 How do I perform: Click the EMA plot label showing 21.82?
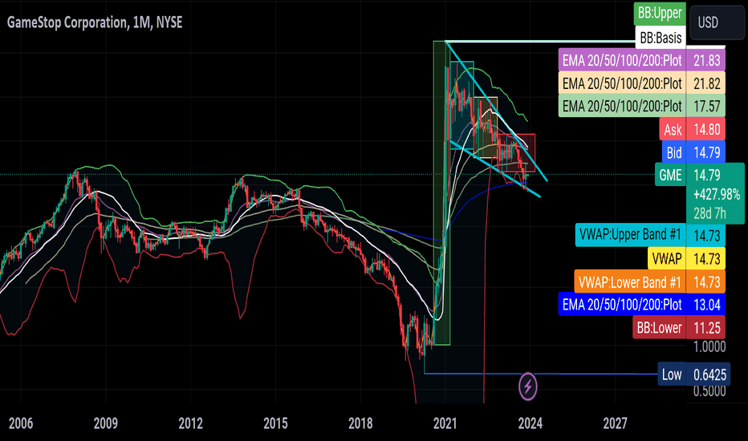coord(641,83)
